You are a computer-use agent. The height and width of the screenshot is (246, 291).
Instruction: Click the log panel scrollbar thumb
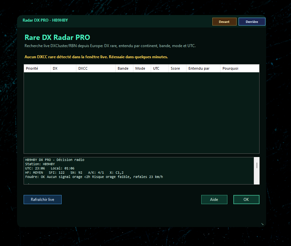click(257, 165)
